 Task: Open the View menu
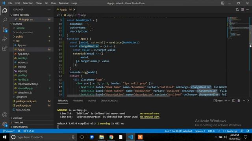[x=39, y=3]
